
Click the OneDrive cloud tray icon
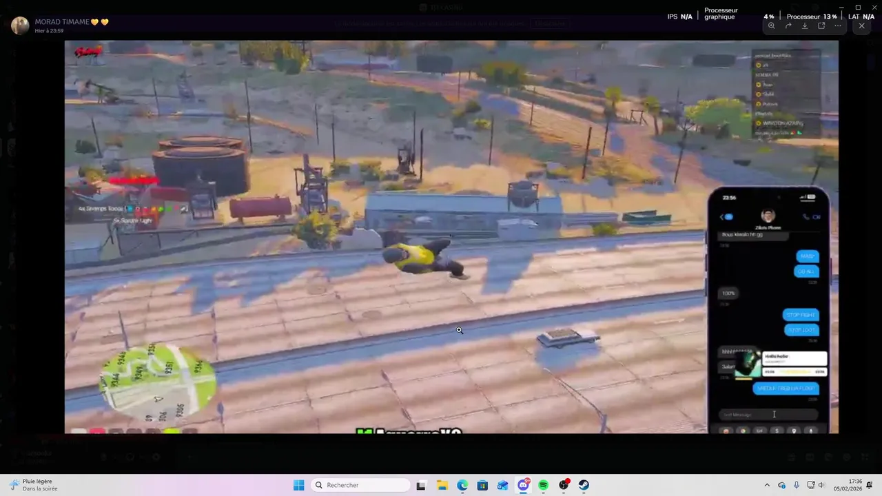coord(782,485)
